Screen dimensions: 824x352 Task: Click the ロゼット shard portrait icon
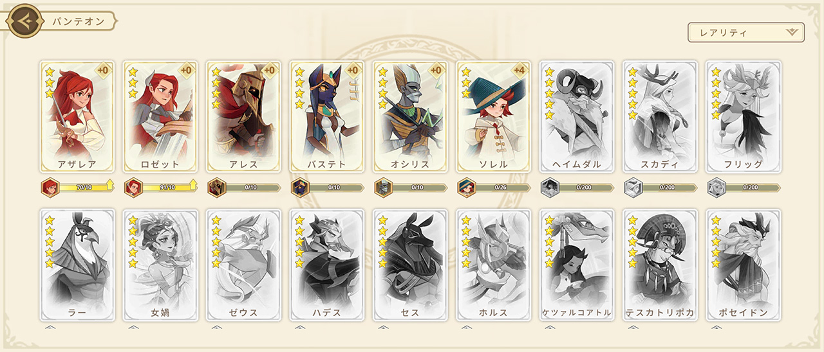[x=133, y=188]
